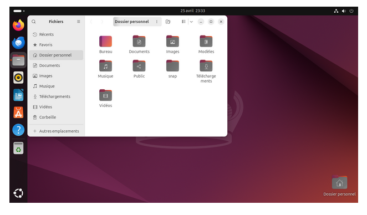367x215 pixels.
Task: Select the Bureau folder
Action: tap(105, 42)
